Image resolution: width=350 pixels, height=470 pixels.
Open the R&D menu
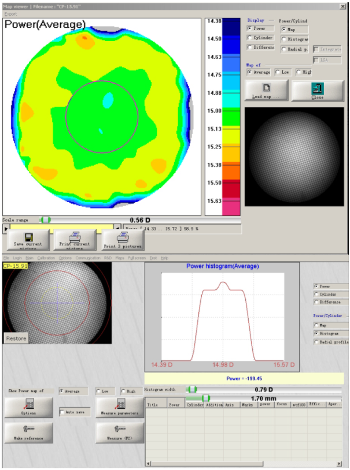108,258
